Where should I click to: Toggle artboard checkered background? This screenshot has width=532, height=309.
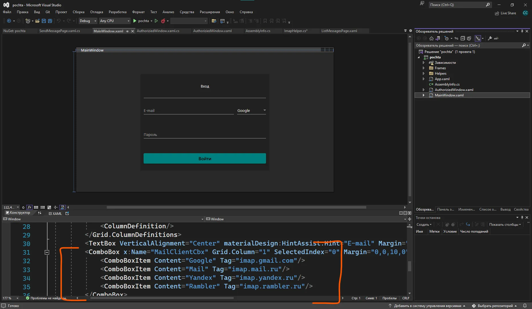[x=49, y=207]
